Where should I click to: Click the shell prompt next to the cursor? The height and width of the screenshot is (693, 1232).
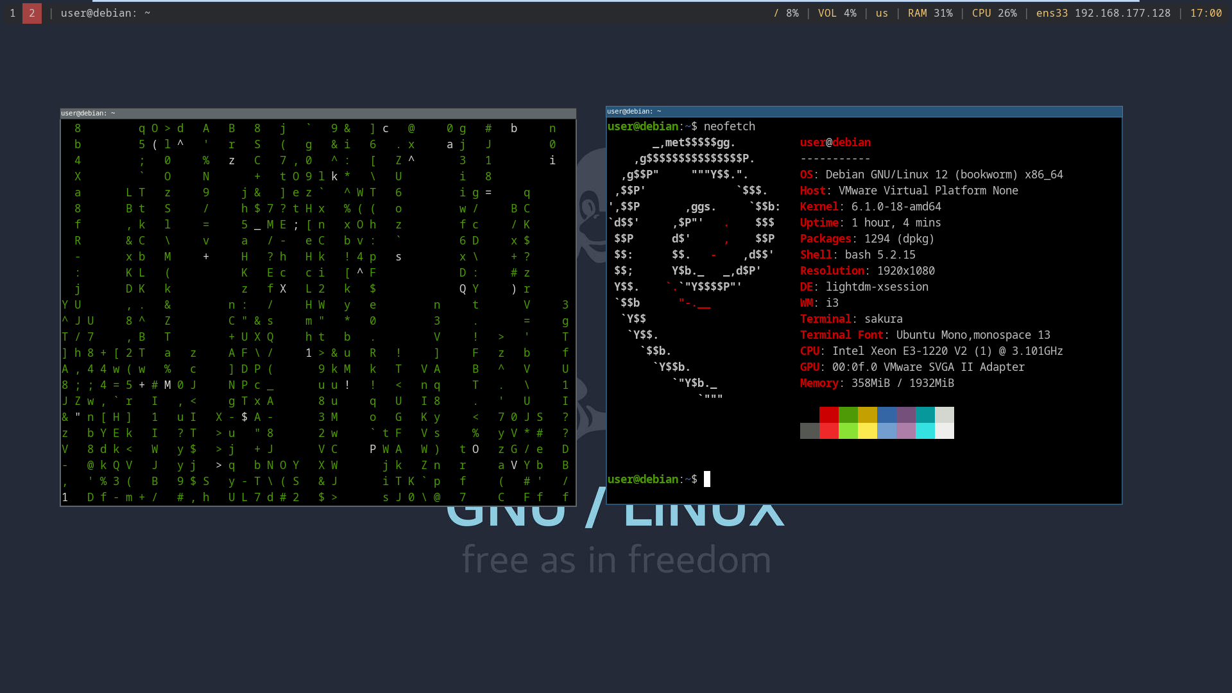[652, 479]
